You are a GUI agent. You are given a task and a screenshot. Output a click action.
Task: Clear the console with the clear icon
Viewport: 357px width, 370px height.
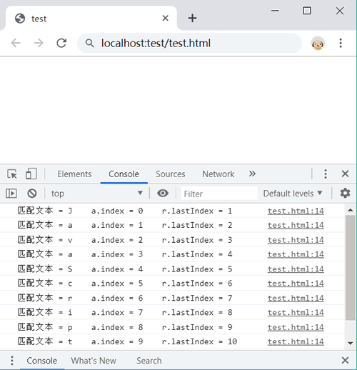coord(32,194)
